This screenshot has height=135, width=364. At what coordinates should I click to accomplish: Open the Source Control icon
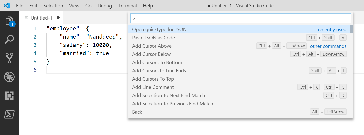point(9,58)
